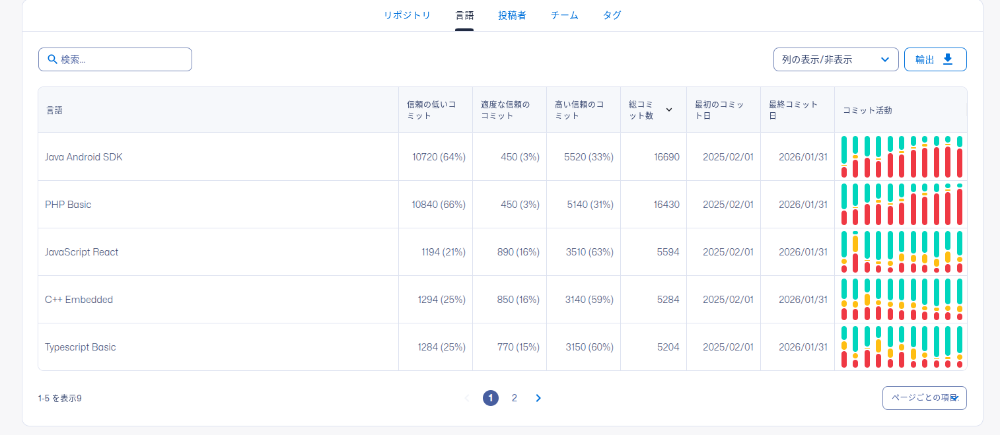
Task: Click the current page 1 button
Action: [x=491, y=398]
